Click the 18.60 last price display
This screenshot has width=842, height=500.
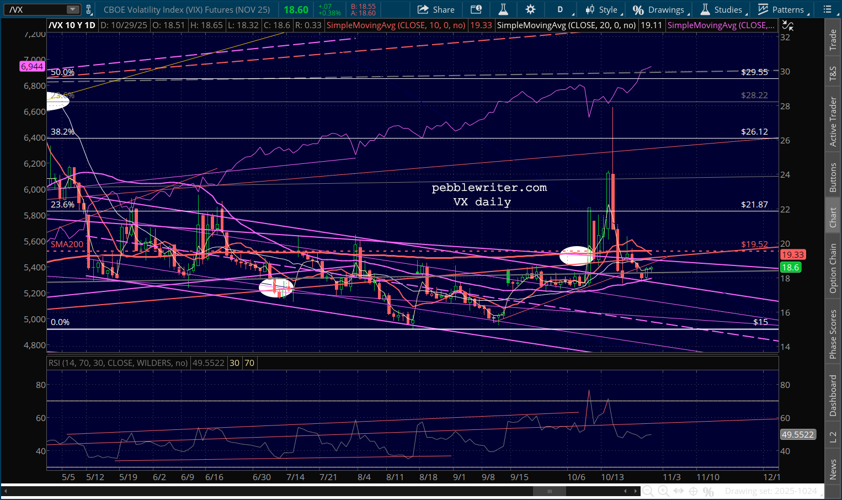296,9
